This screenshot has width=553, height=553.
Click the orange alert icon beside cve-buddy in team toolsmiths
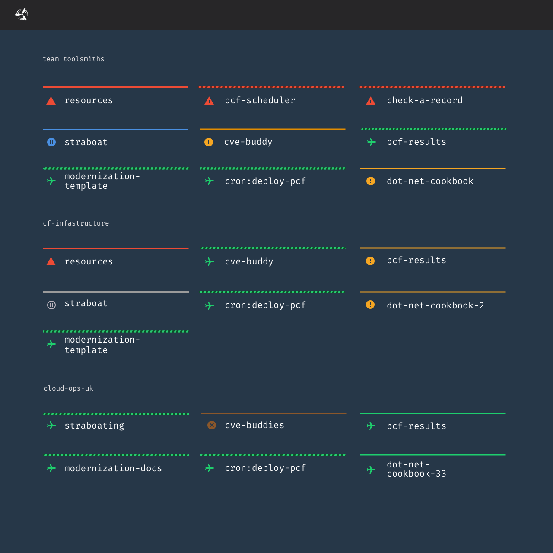tap(209, 142)
